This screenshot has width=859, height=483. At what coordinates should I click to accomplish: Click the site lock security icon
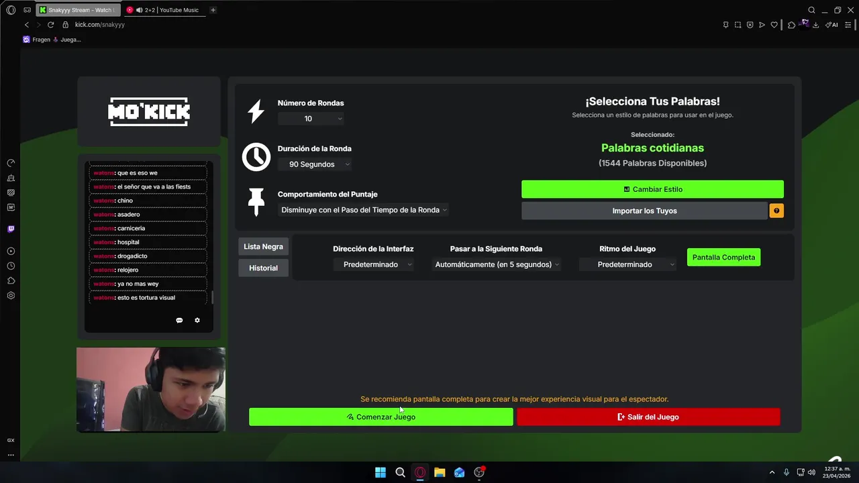coord(66,25)
